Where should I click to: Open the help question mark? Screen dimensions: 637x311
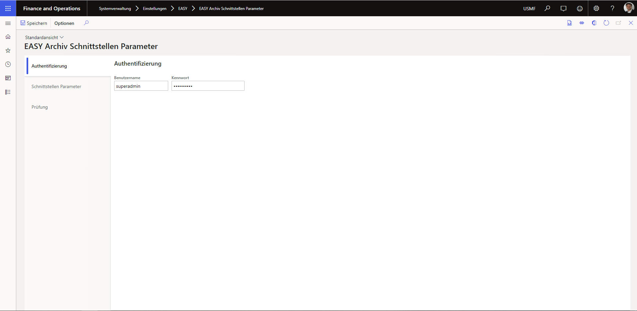click(x=612, y=8)
